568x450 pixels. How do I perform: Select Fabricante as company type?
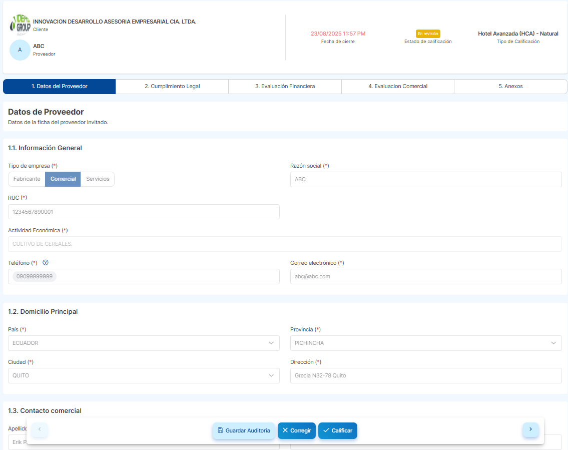[27, 179]
